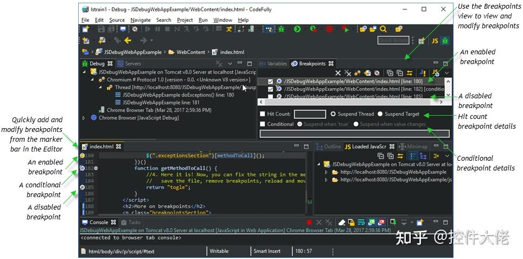Click Collapse All icon in Loaded JavaScript toolbar
The image size is (523, 259).
pyautogui.click(x=380, y=156)
